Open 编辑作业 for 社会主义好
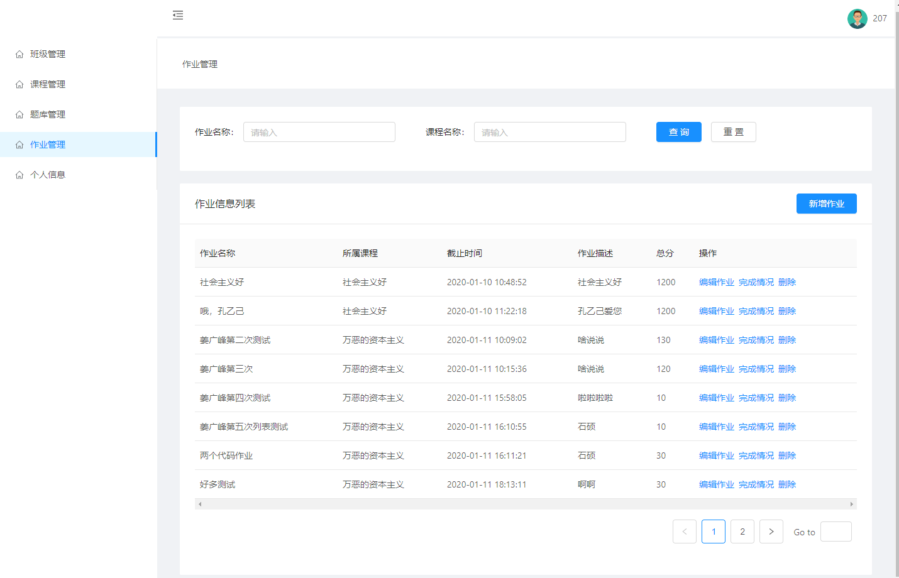This screenshot has height=578, width=899. [x=716, y=282]
